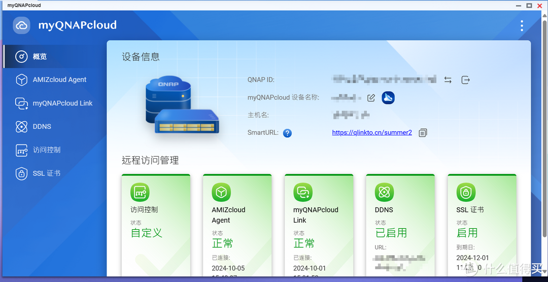The image size is (548, 282).
Task: Open the DDNS sidebar item
Action: pyautogui.click(x=55, y=126)
